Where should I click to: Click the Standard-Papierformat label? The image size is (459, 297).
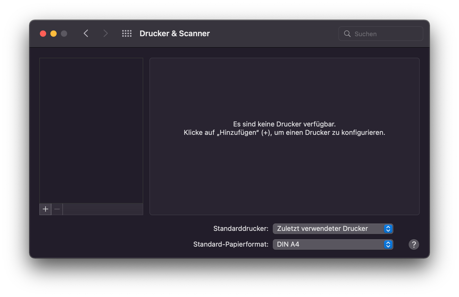[x=231, y=244]
